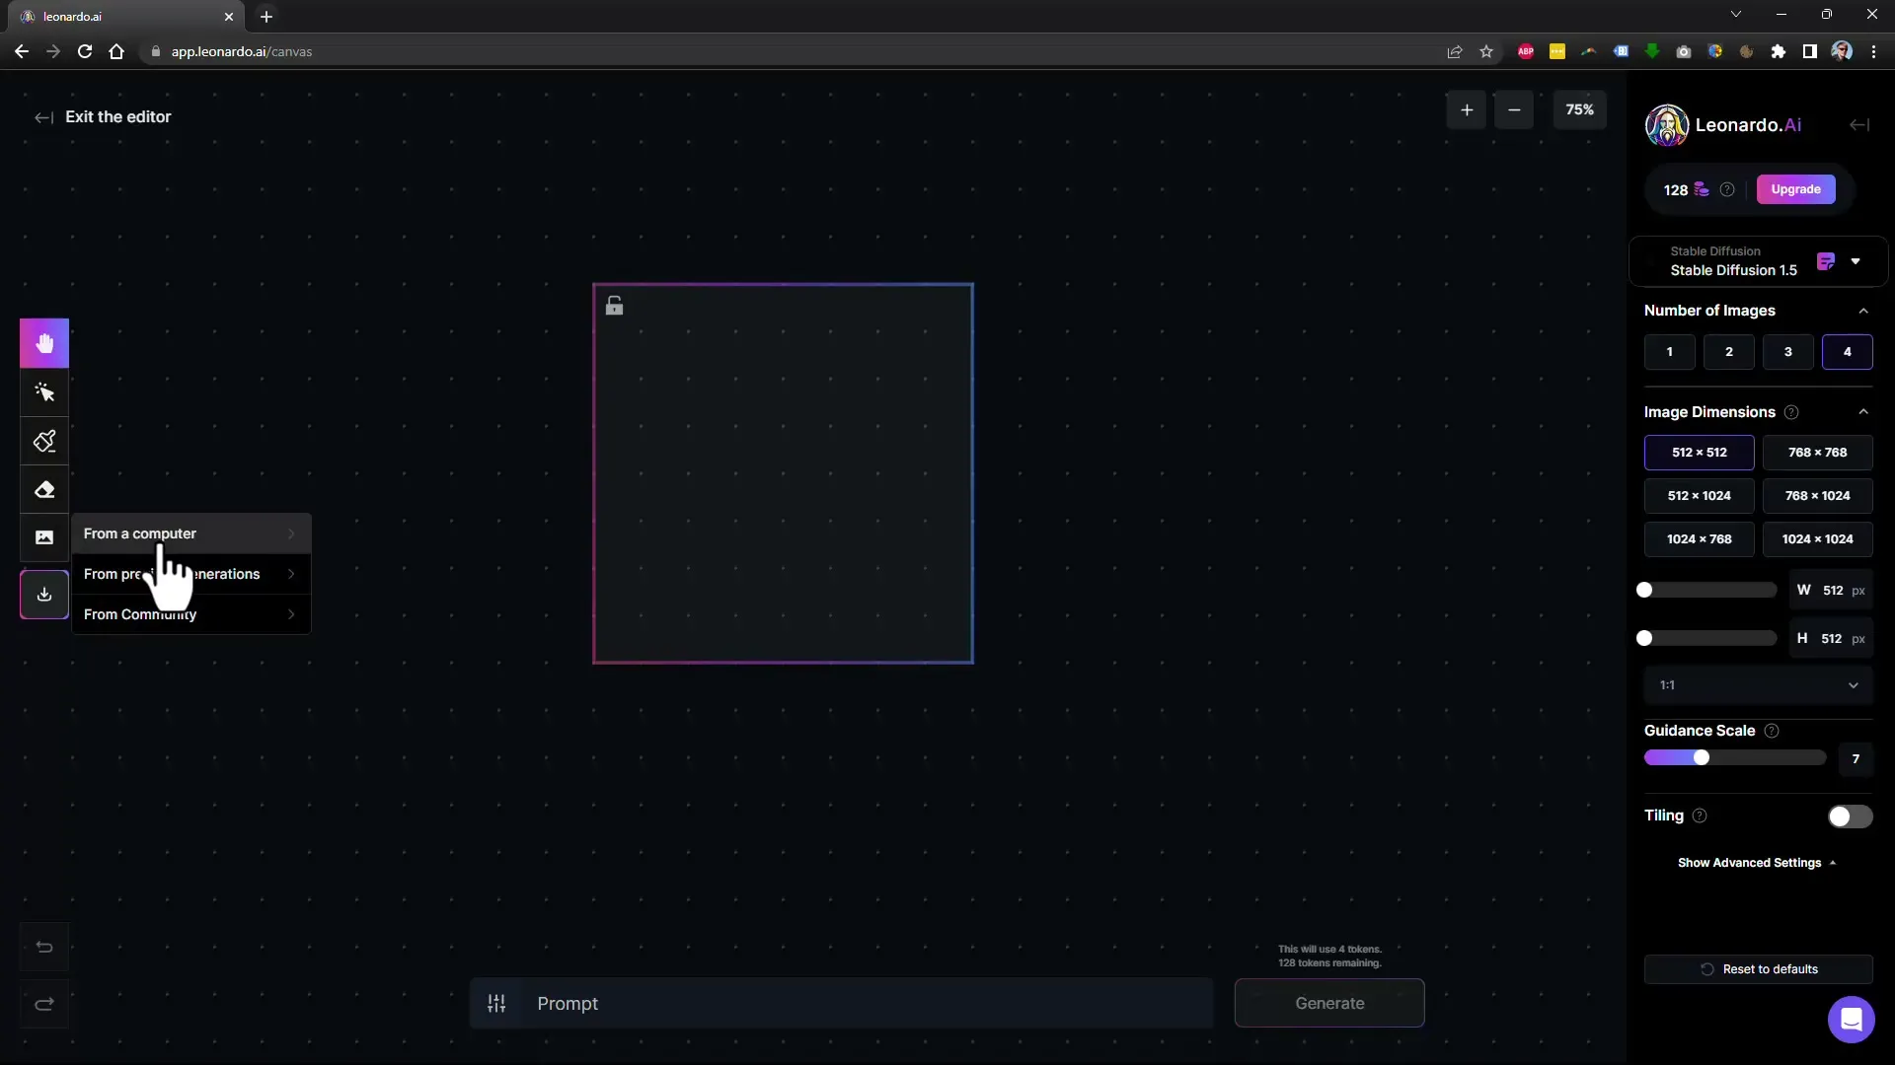Expand Show Advanced Settings
This screenshot has height=1065, width=1895.
pyautogui.click(x=1757, y=862)
